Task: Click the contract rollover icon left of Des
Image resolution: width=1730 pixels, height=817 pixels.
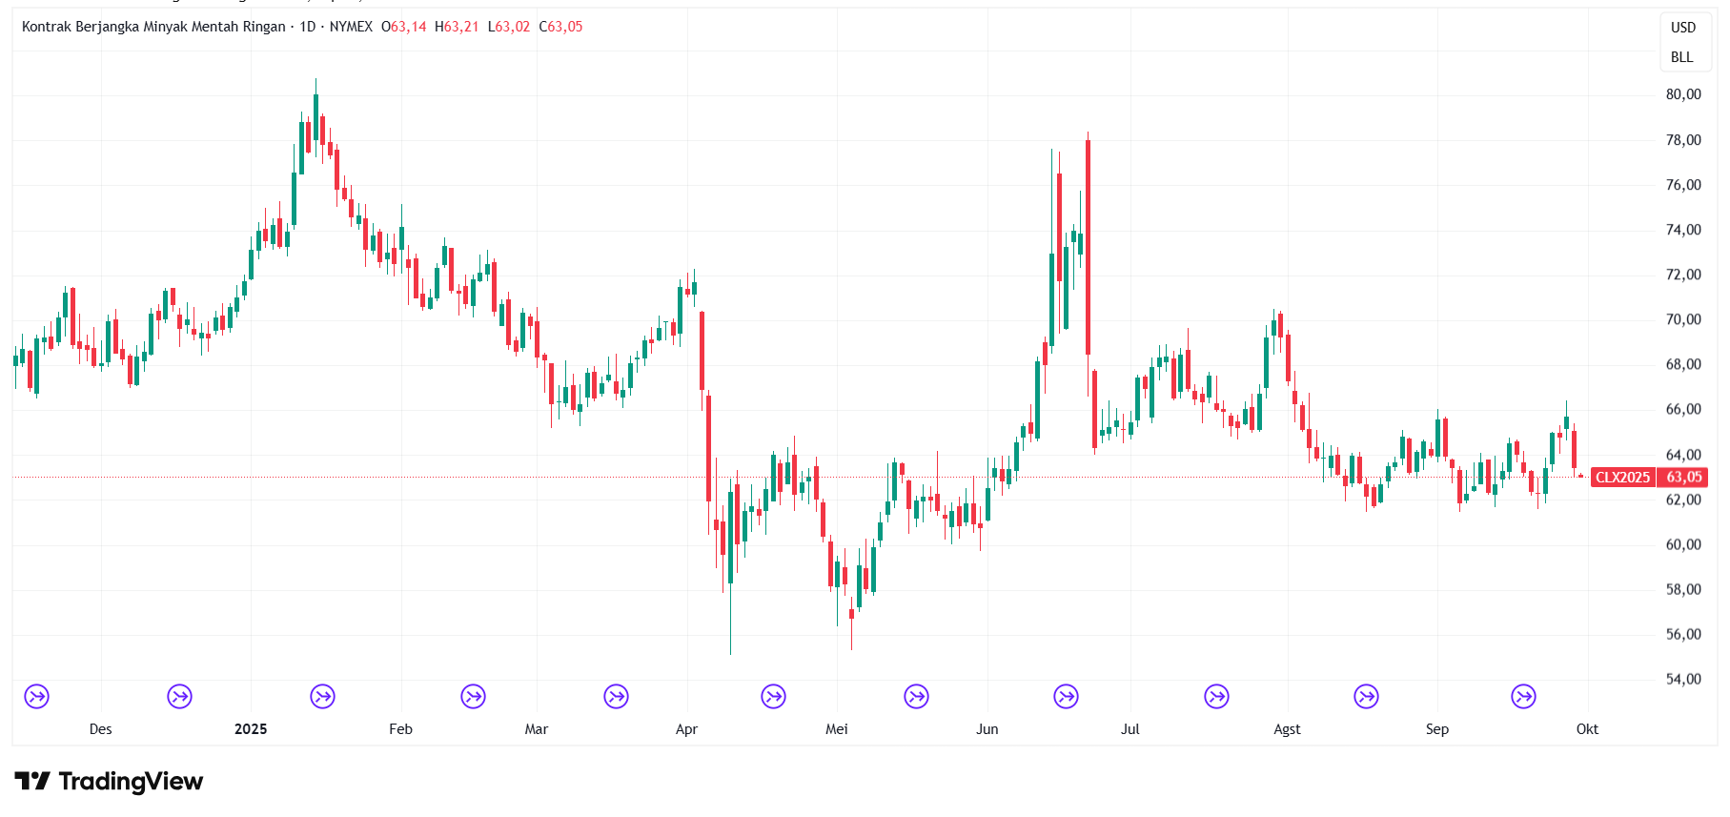Action: (36, 697)
